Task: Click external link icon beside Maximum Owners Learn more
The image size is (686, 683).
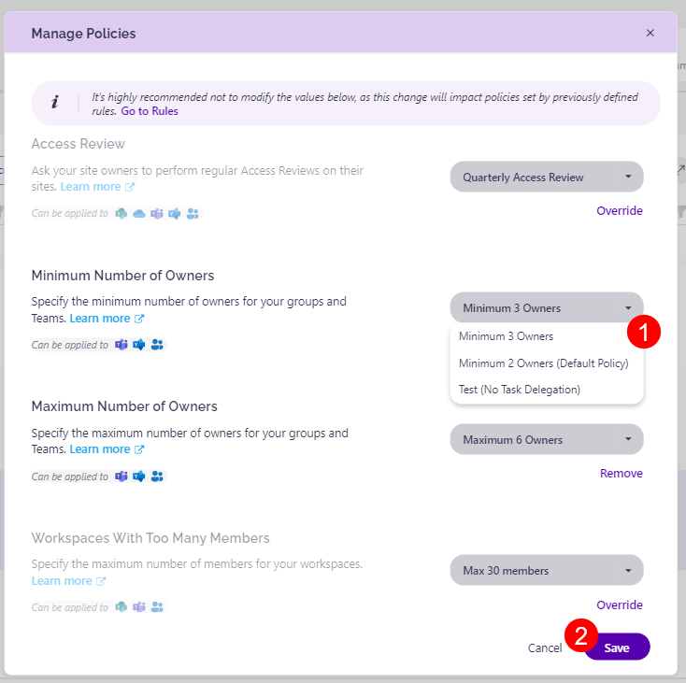Action: [139, 449]
